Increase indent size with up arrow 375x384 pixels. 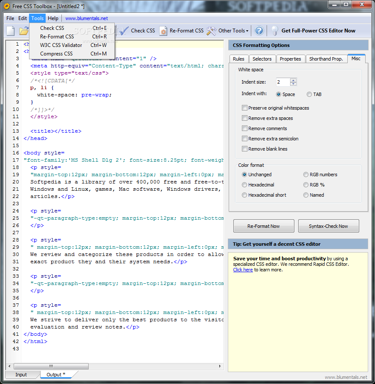[x=293, y=80]
